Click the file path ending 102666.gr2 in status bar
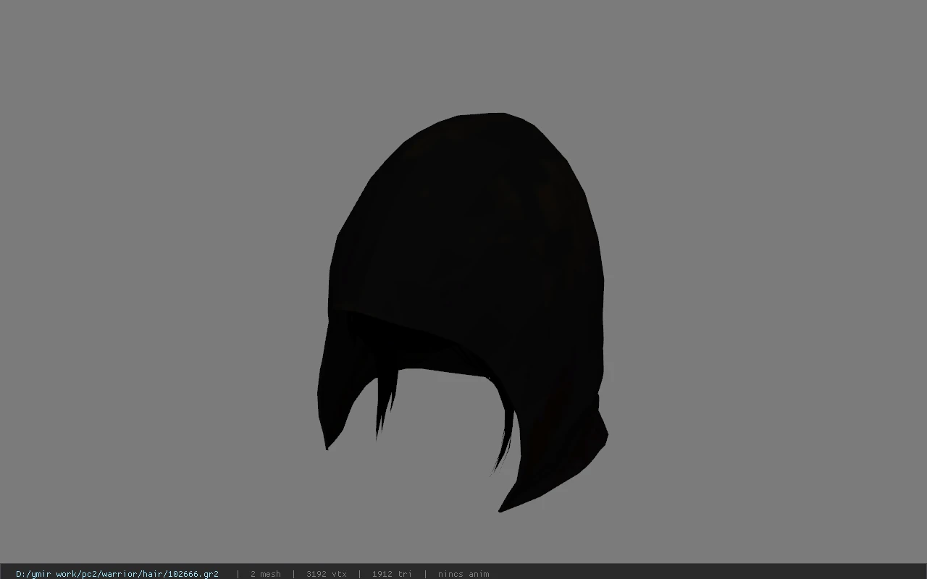Image resolution: width=927 pixels, height=579 pixels. pos(117,574)
